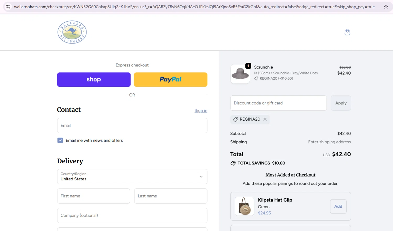Viewport: 393px width, 231px height.
Task: Click the Delivery section heading
Action: pos(70,161)
